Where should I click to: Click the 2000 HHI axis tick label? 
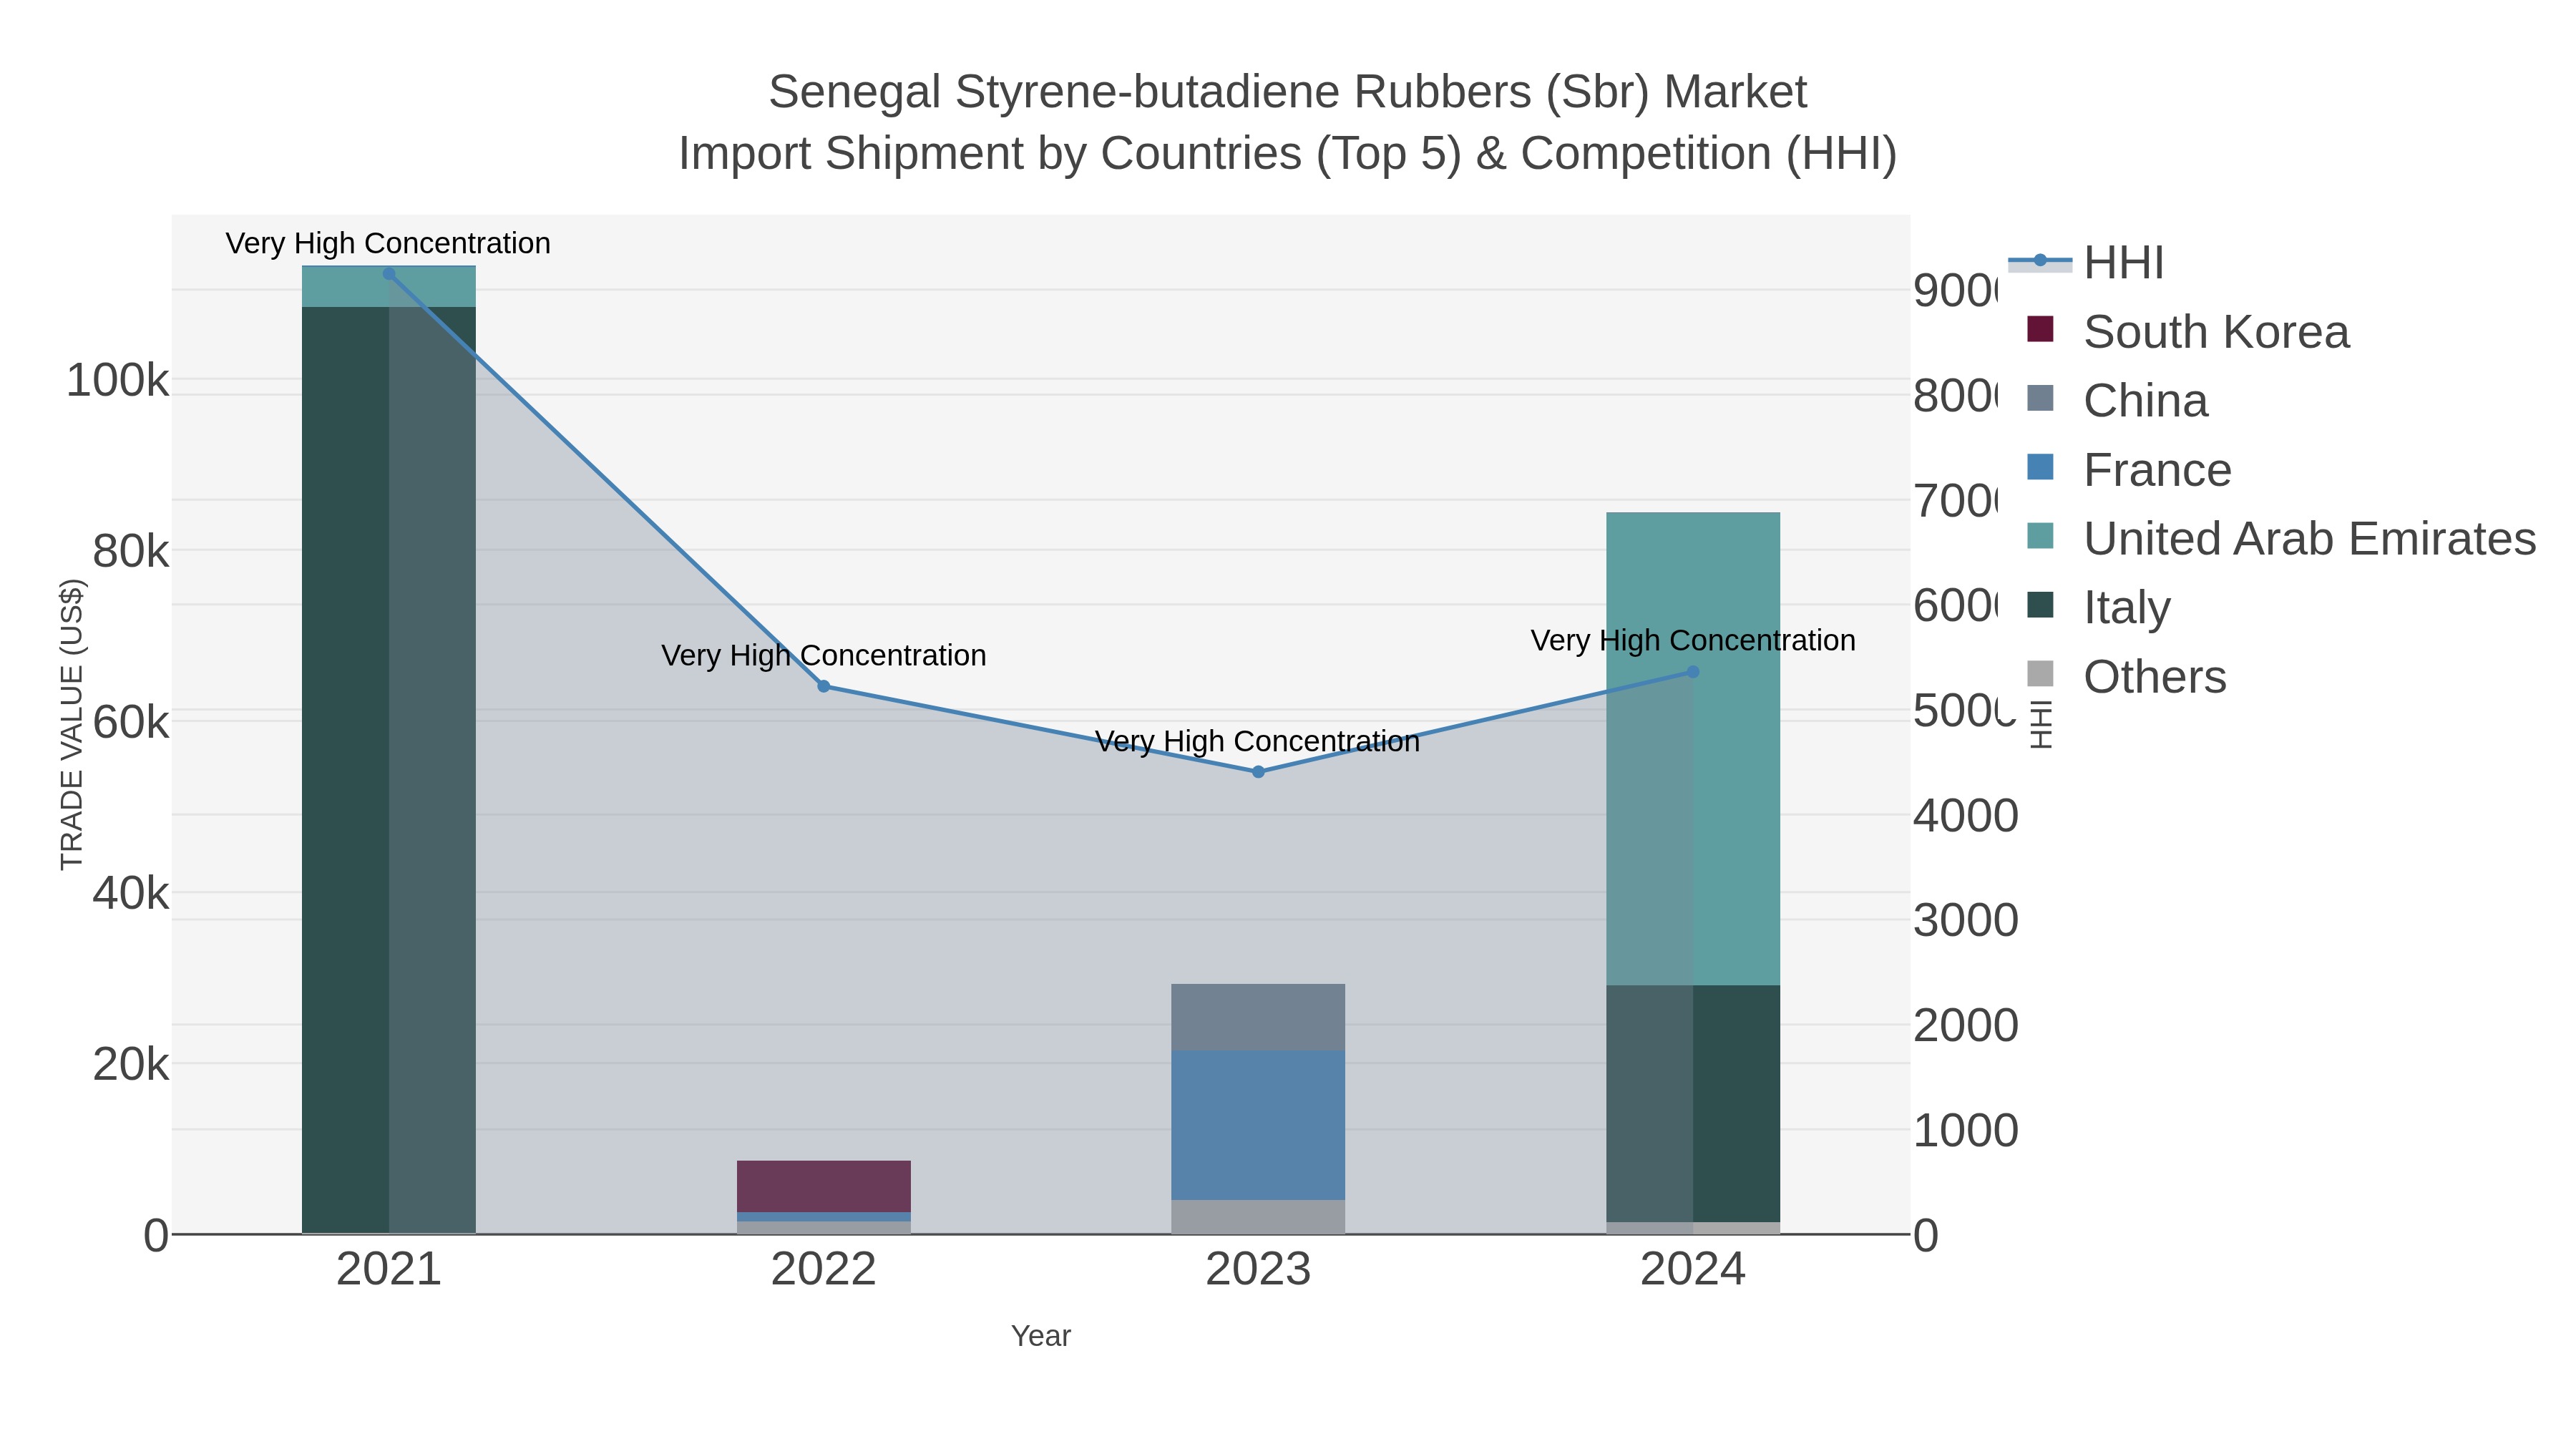[x=1966, y=1026]
